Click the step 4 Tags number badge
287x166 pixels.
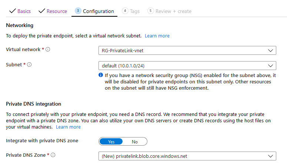(125, 11)
